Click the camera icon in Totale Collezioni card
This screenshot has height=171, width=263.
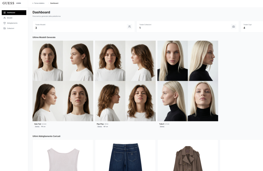(233, 27)
